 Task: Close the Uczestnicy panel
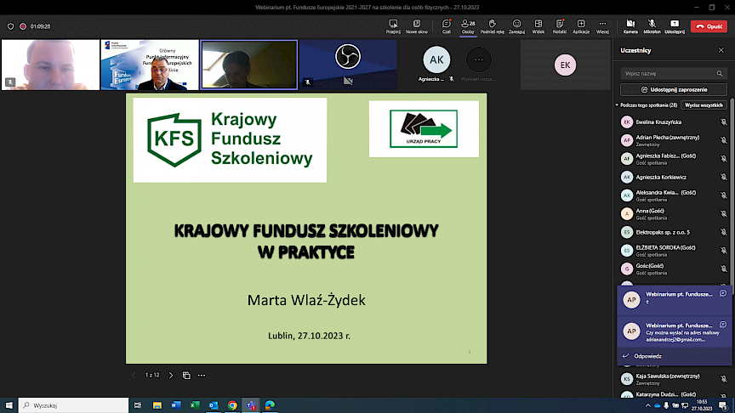(x=721, y=50)
